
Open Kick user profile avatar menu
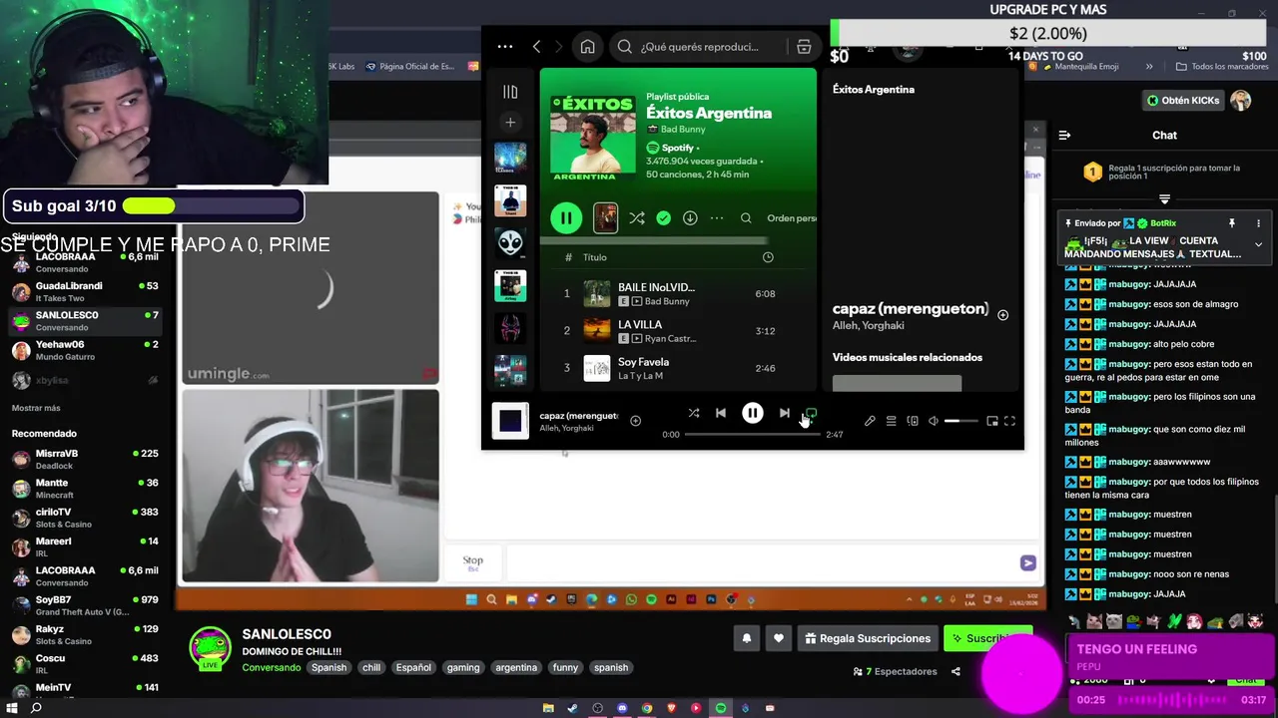[1241, 101]
